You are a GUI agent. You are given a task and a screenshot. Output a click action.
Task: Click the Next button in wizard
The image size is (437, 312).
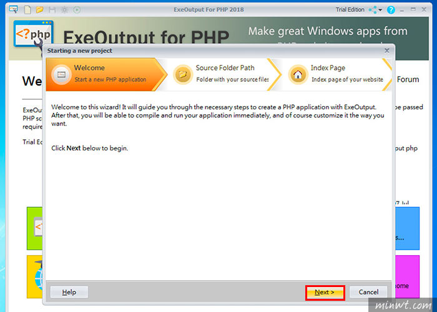click(325, 292)
